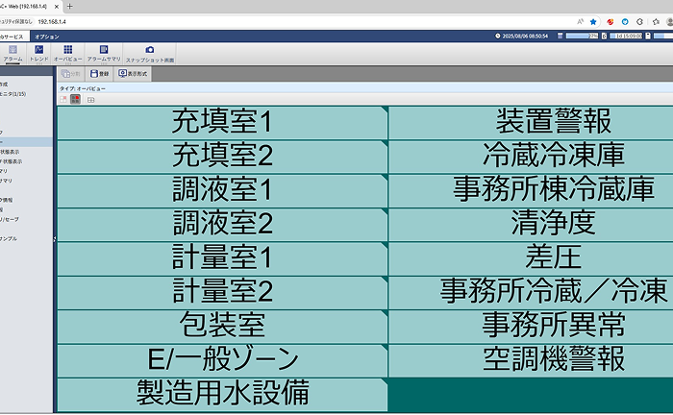The image size is (673, 415).
Task: Select the 製造用水設備 tile
Action: [222, 392]
